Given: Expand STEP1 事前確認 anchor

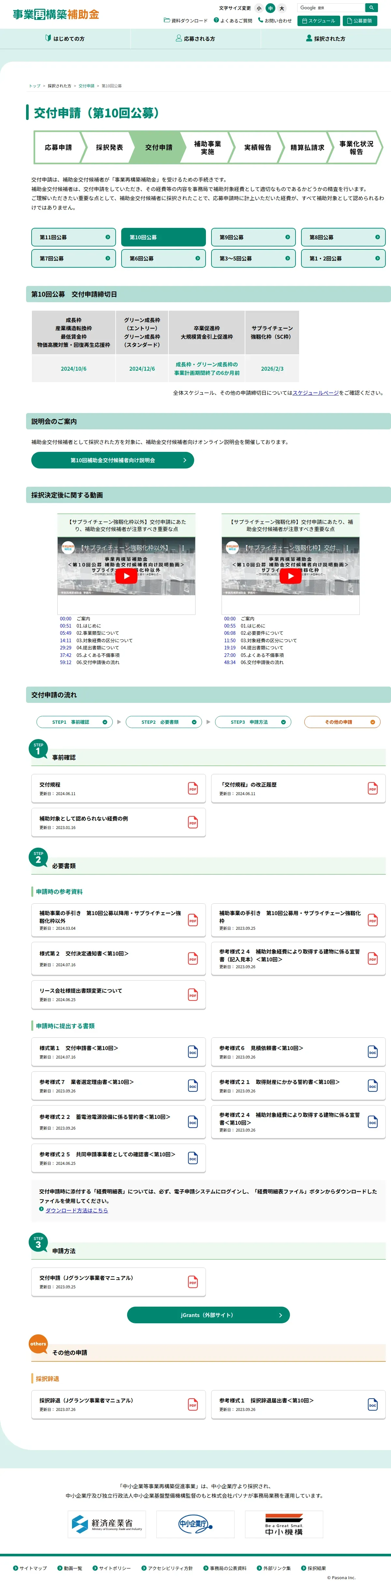Looking at the screenshot, I should coord(75,722).
